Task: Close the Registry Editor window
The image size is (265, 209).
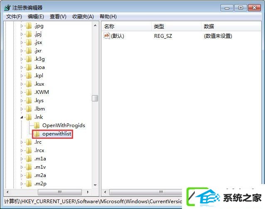Action: pyautogui.click(x=254, y=8)
